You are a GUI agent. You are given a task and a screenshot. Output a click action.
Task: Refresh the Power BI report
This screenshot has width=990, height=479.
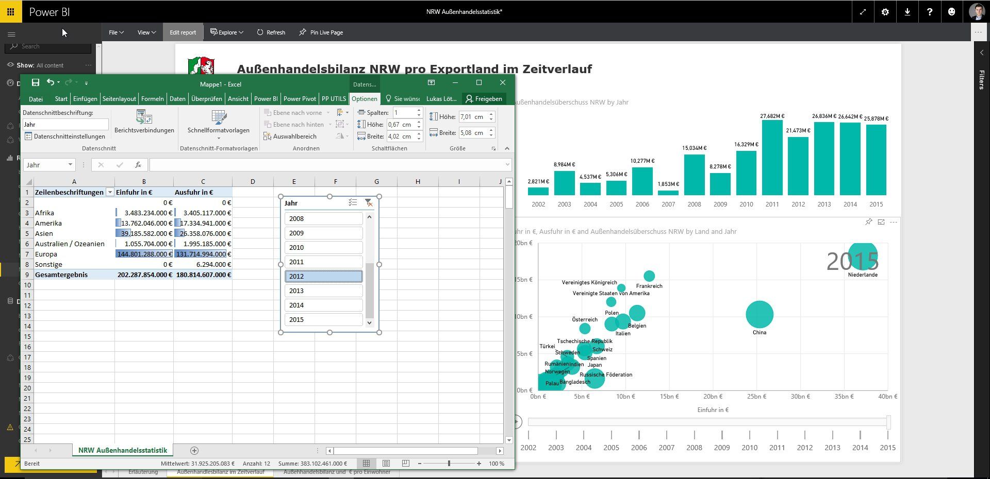(271, 32)
